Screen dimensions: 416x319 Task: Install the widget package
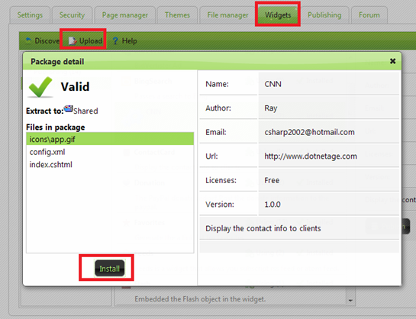[110, 269]
